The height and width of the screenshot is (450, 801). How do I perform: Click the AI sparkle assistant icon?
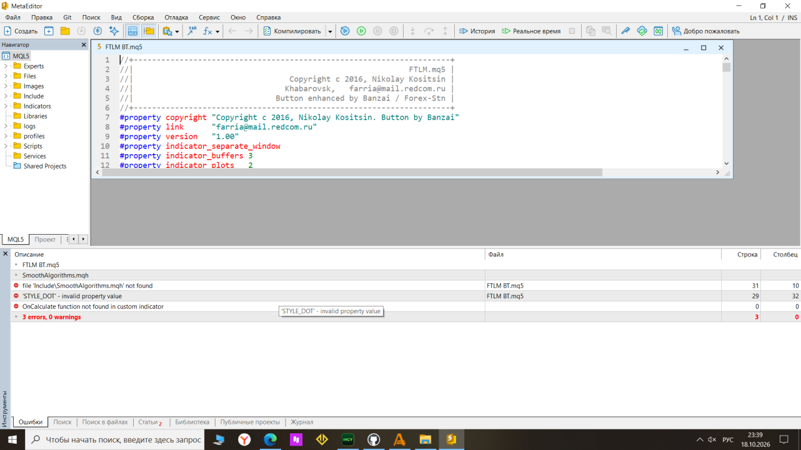tap(114, 31)
